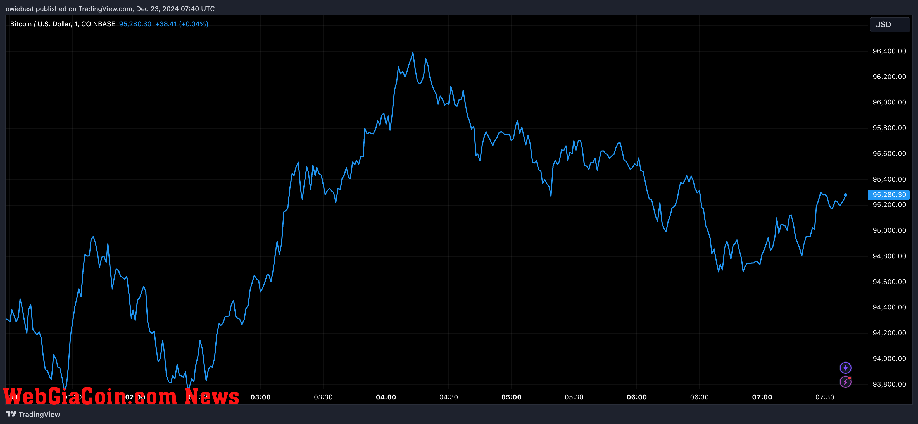Click the 06:00 time axis label
Viewport: 918px width, 424px height.
click(637, 397)
